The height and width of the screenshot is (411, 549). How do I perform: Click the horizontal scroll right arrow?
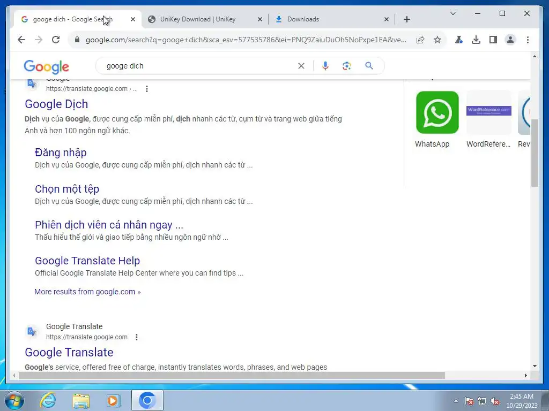[525, 375]
